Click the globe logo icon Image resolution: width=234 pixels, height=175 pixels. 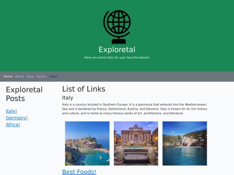(117, 27)
